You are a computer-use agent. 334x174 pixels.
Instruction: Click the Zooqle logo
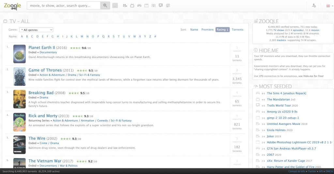coord(12,6)
